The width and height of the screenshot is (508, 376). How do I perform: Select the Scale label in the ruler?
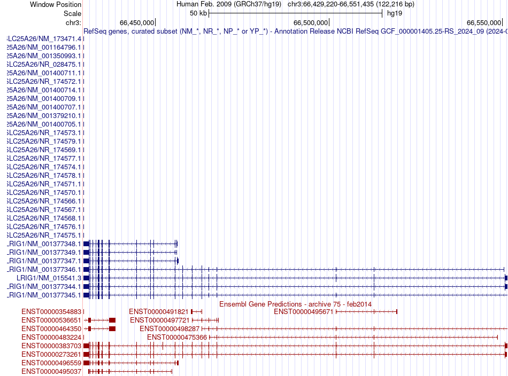point(72,13)
